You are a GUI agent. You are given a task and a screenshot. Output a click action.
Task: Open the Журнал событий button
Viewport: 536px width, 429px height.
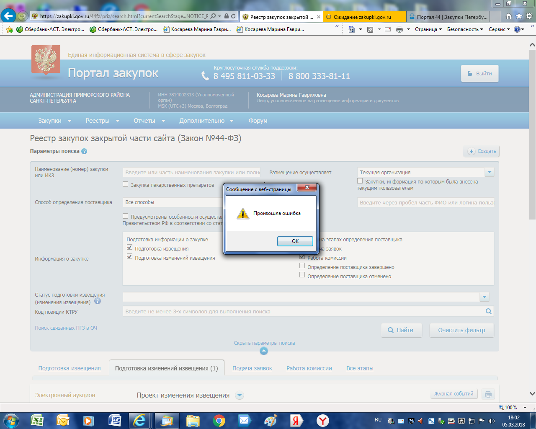[x=454, y=394]
